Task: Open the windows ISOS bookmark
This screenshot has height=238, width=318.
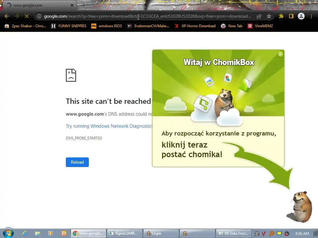Action: (107, 26)
